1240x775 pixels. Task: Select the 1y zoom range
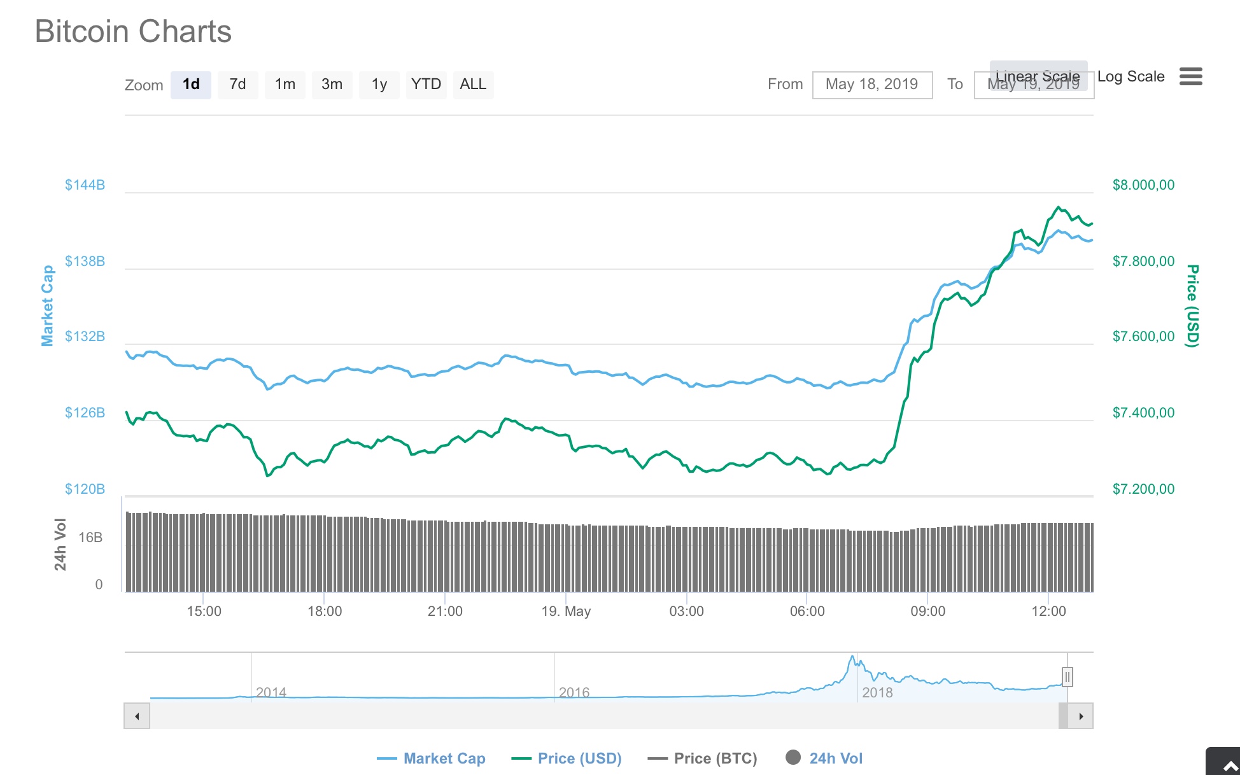coord(379,85)
